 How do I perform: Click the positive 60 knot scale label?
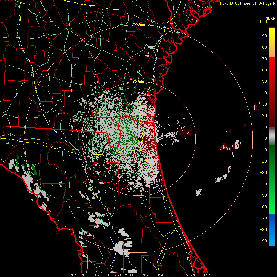(264, 70)
